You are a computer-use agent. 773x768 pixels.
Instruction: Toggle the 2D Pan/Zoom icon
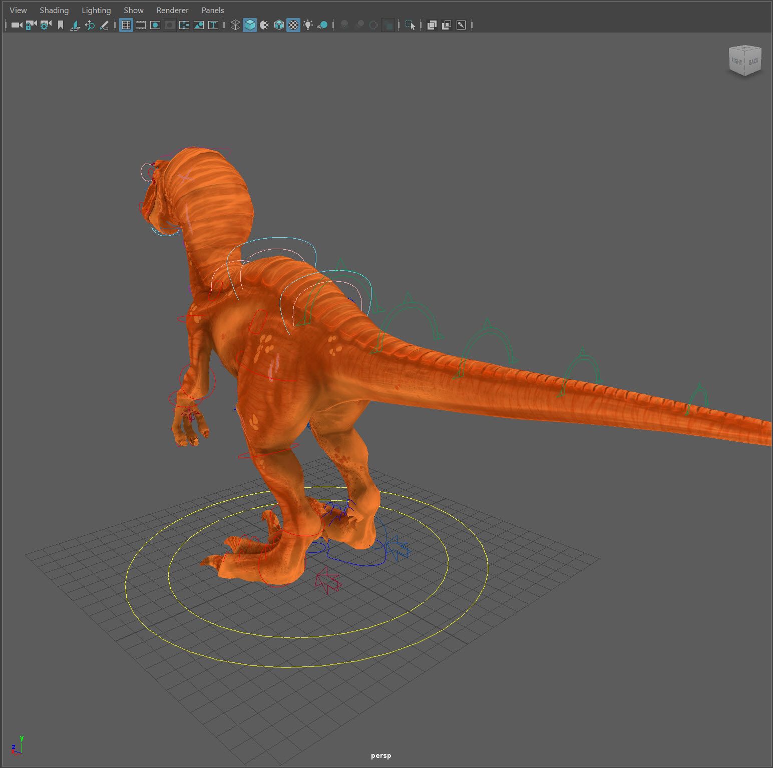pos(90,25)
